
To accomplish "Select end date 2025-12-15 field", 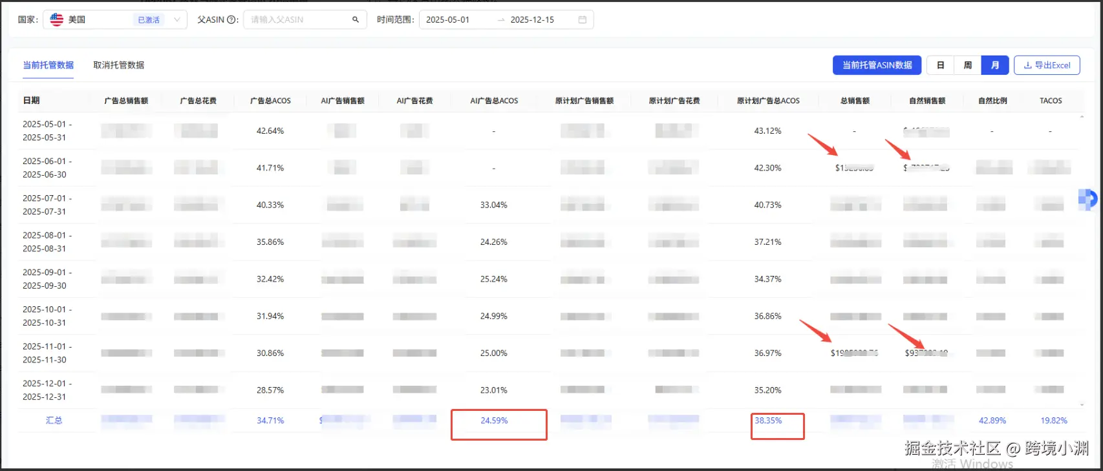I will click(x=532, y=19).
